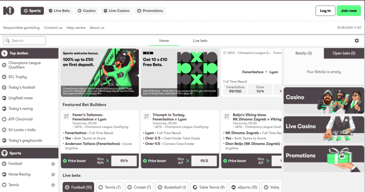
Task: Favorite Tennis with star icon
Action: (53, 185)
